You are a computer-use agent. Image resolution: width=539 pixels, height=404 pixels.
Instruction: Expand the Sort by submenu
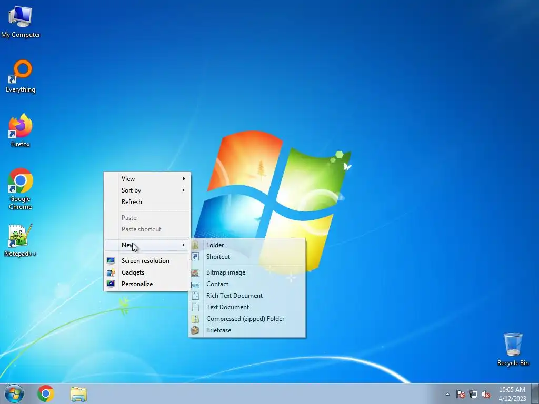click(147, 190)
